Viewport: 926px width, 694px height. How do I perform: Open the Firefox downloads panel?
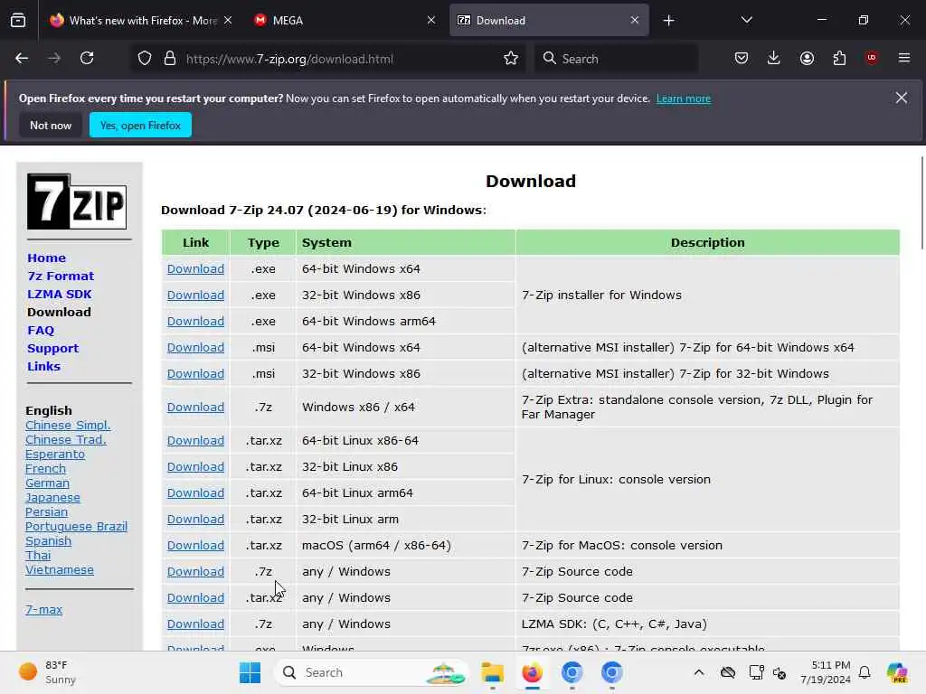(774, 59)
